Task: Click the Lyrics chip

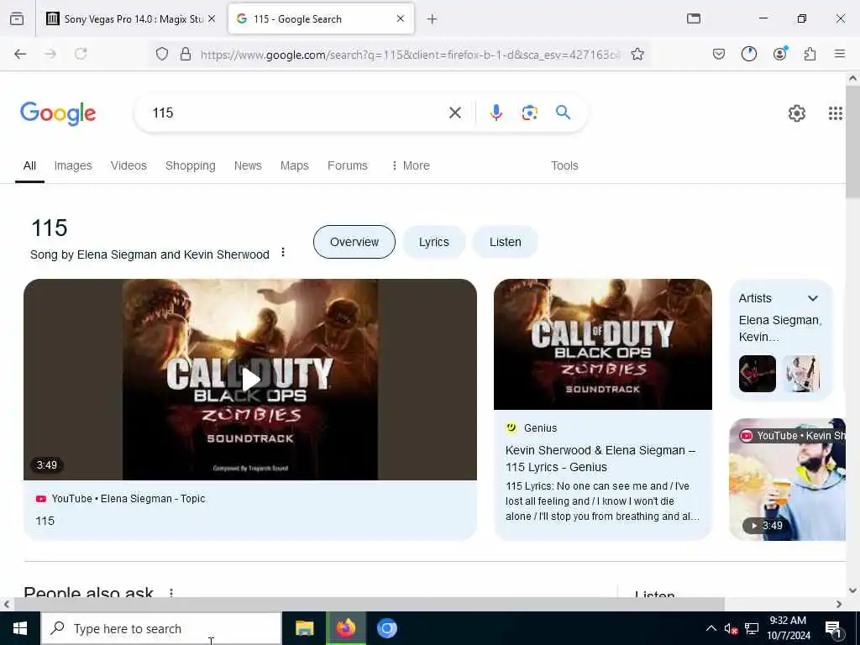Action: coord(434,242)
